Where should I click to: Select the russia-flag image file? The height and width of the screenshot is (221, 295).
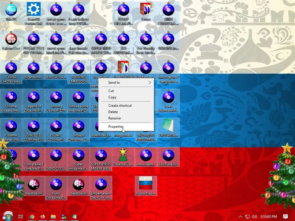pos(146,186)
